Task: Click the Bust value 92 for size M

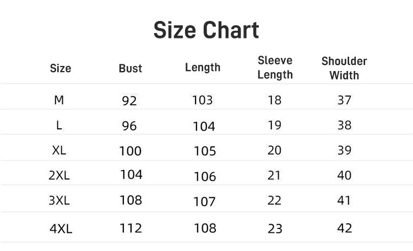Action: click(129, 101)
